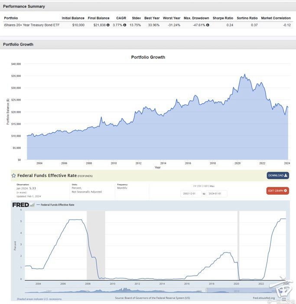Click the 2020 peak of the portfolio growth line
The height and width of the screenshot is (304, 296).
(245, 74)
